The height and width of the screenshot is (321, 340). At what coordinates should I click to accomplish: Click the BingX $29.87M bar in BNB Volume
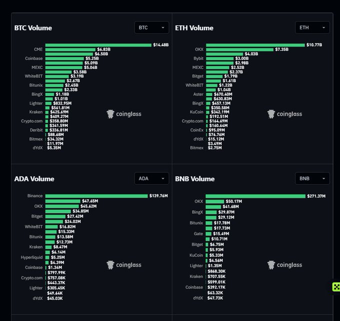pos(211,212)
